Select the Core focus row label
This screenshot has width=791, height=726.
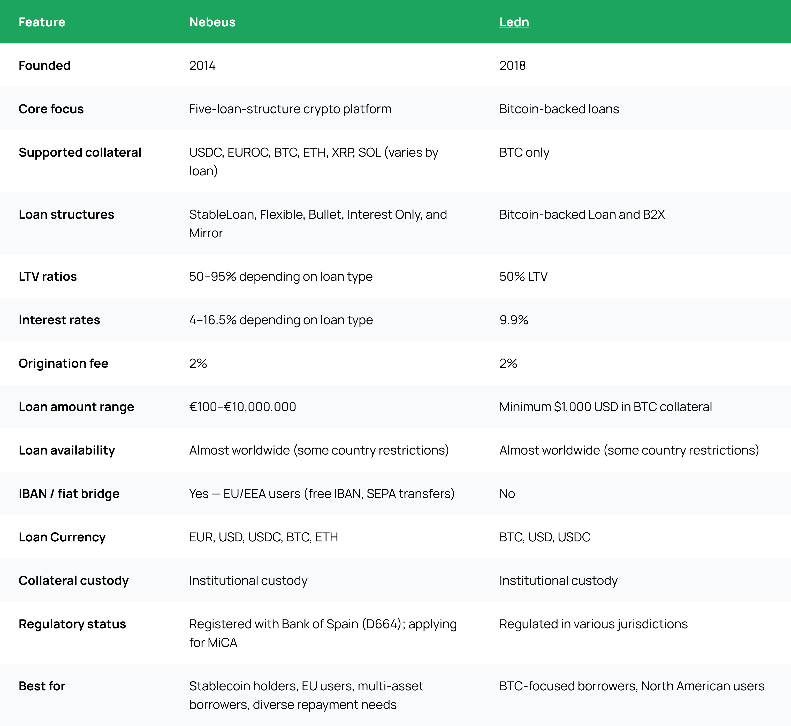(x=51, y=109)
